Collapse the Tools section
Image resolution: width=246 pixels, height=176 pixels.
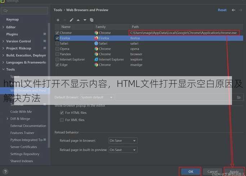pyautogui.click(x=3, y=69)
